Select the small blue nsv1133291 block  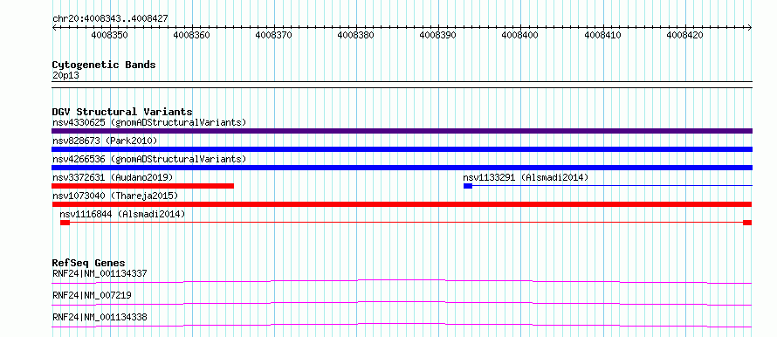click(x=468, y=186)
